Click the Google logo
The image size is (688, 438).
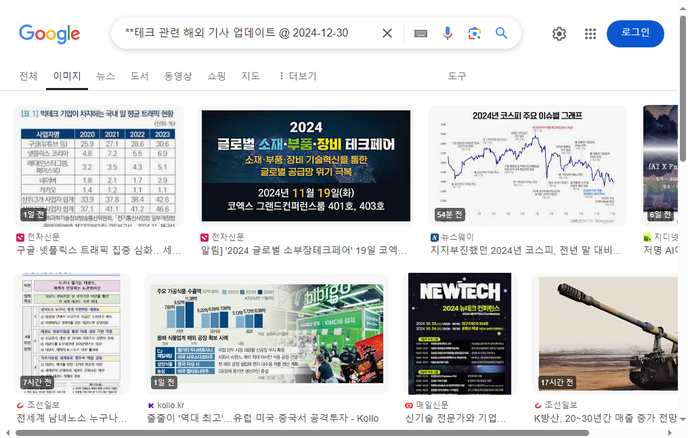point(49,34)
